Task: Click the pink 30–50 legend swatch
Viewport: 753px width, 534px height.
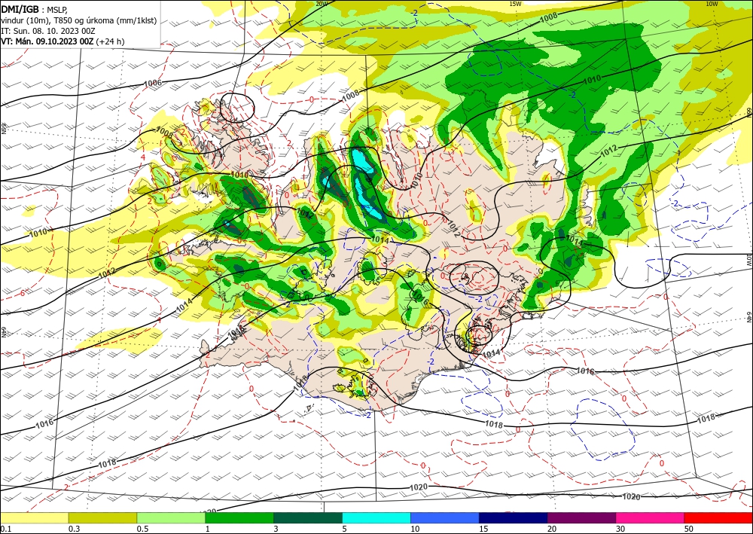Action: pyautogui.click(x=651, y=517)
